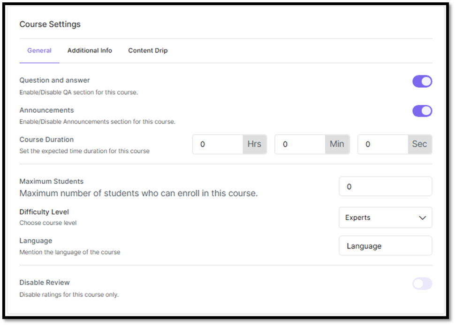455x325 pixels.
Task: Click the Min unit label
Action: 337,144
